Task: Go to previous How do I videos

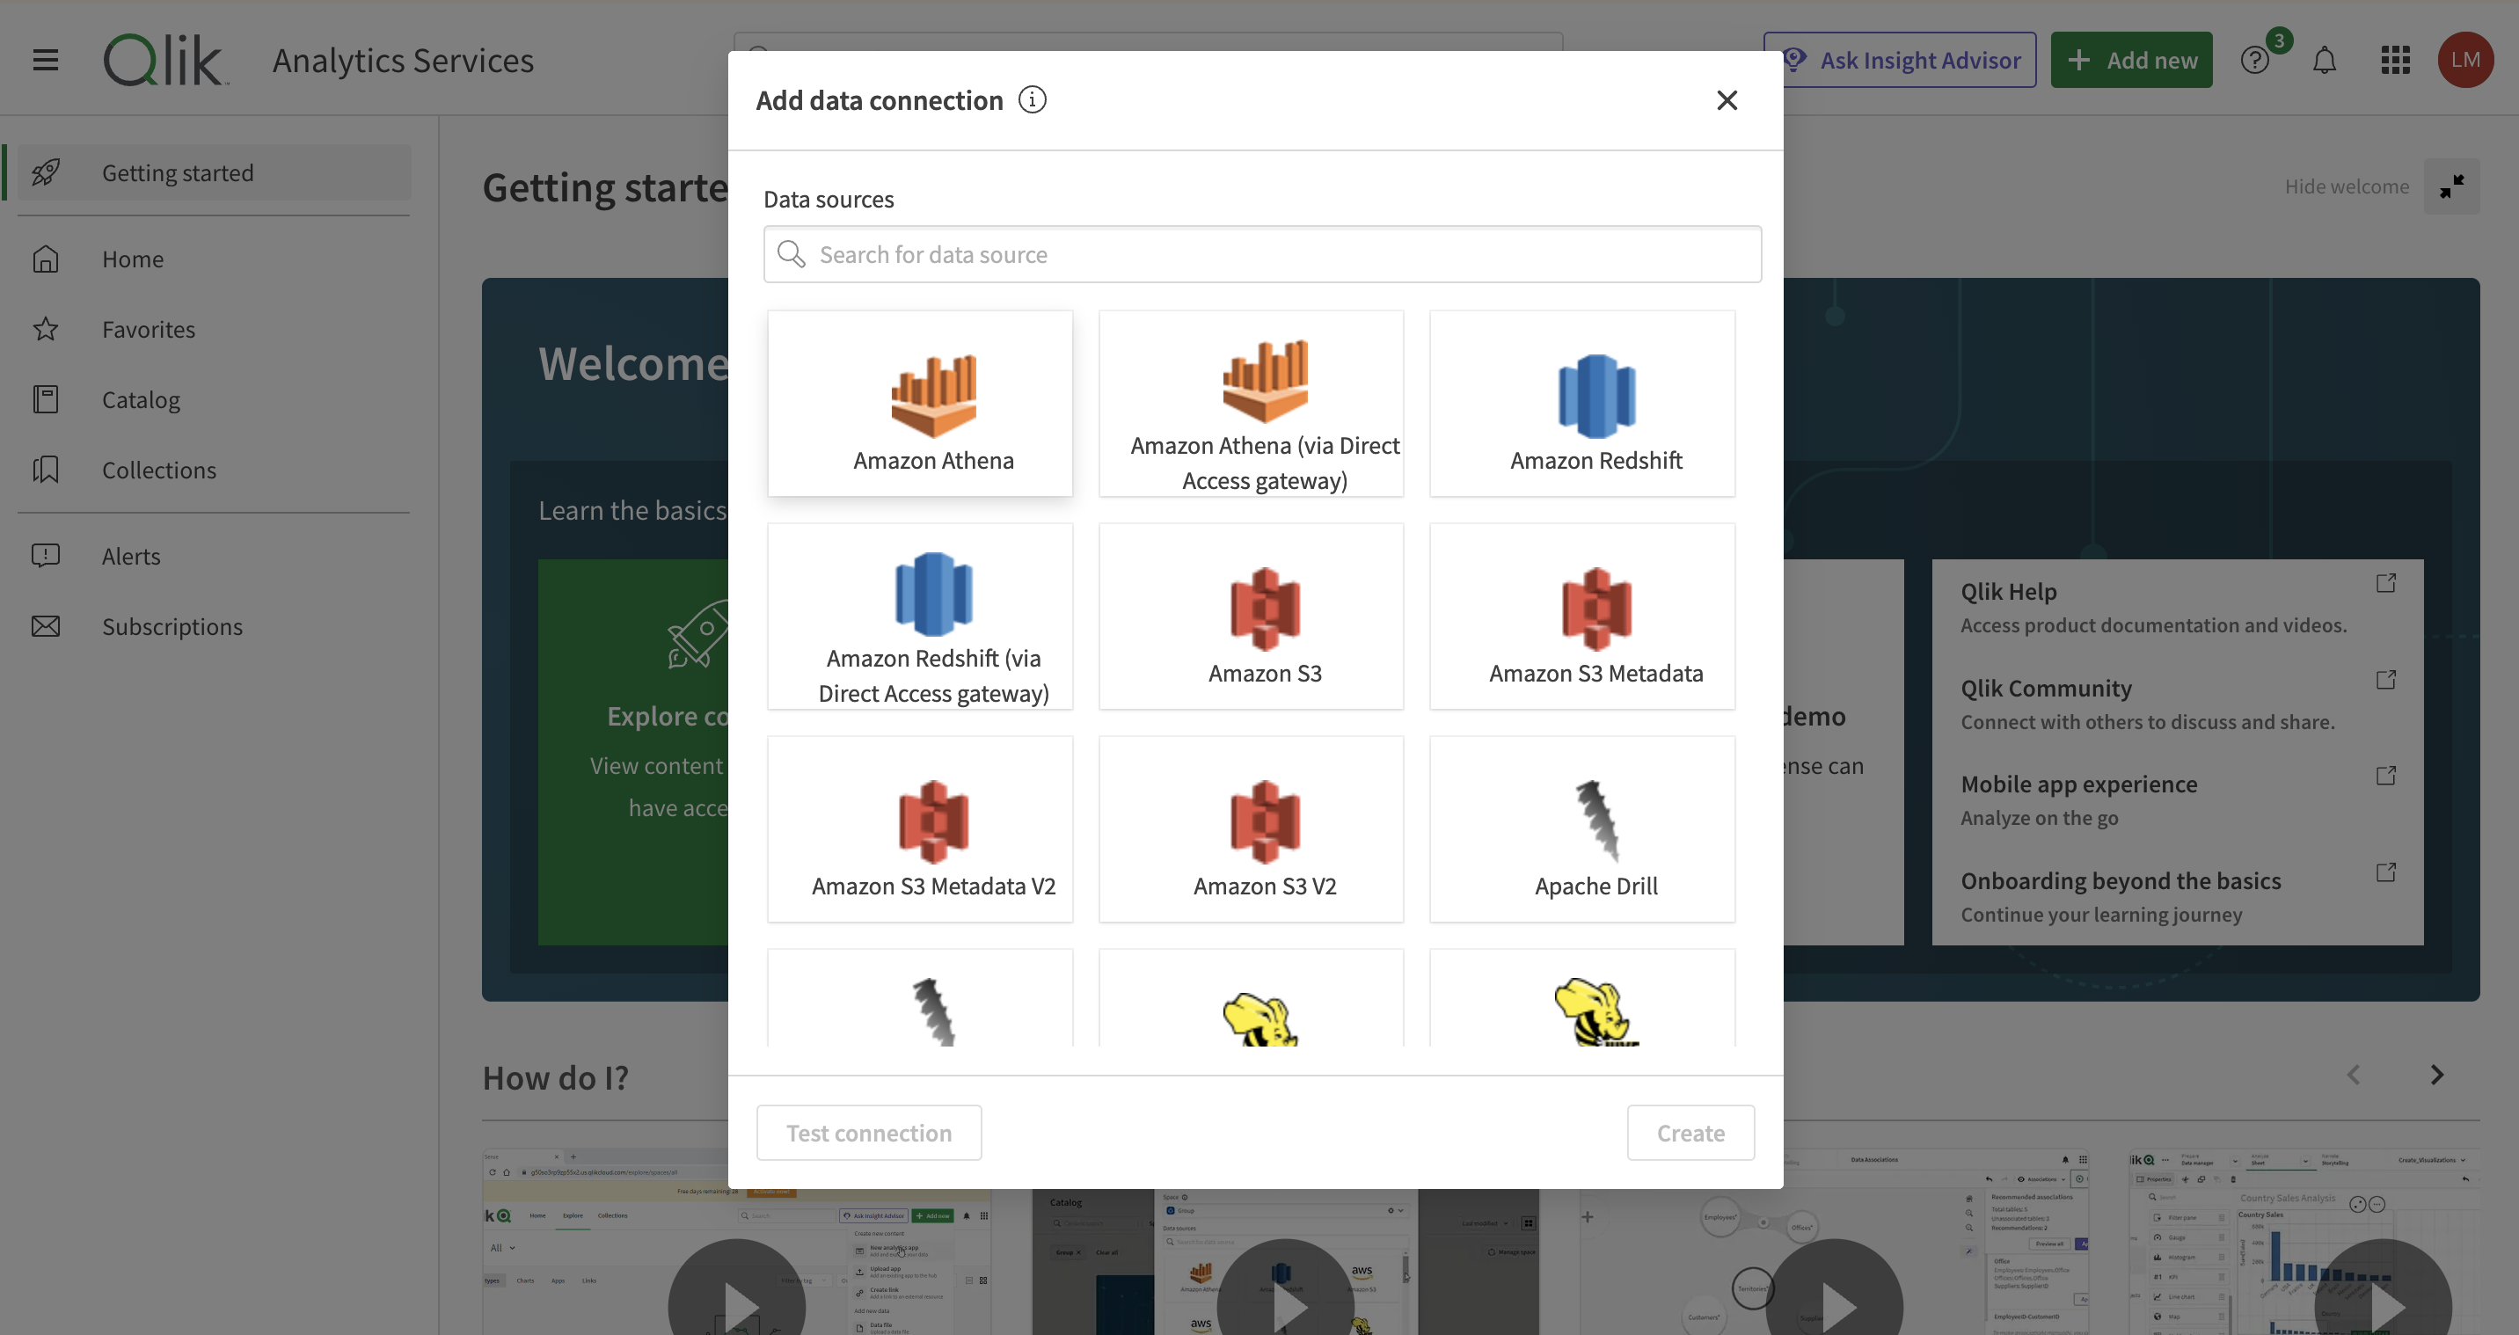Action: coord(2354,1075)
